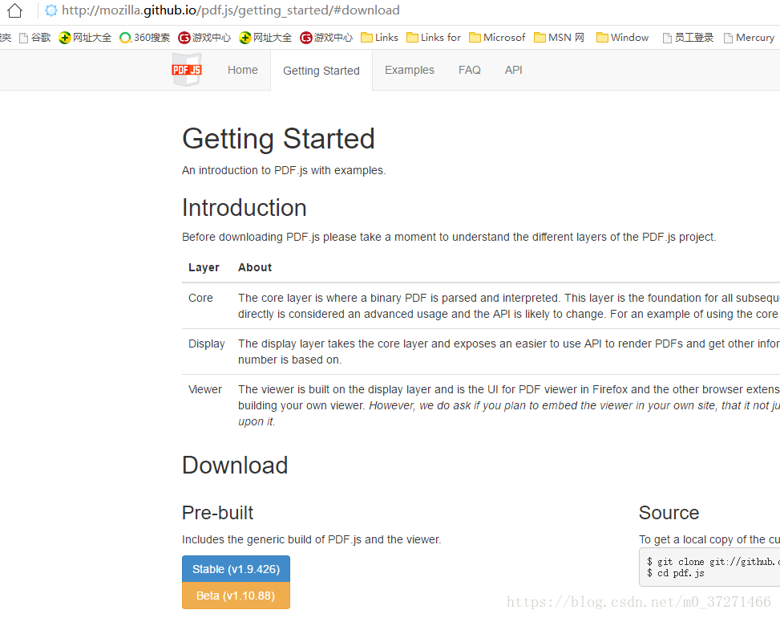Click the Download heading

[x=235, y=466]
